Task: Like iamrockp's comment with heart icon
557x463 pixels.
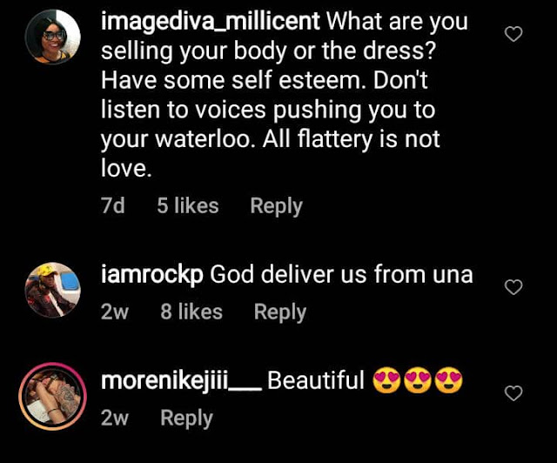Action: pos(513,287)
